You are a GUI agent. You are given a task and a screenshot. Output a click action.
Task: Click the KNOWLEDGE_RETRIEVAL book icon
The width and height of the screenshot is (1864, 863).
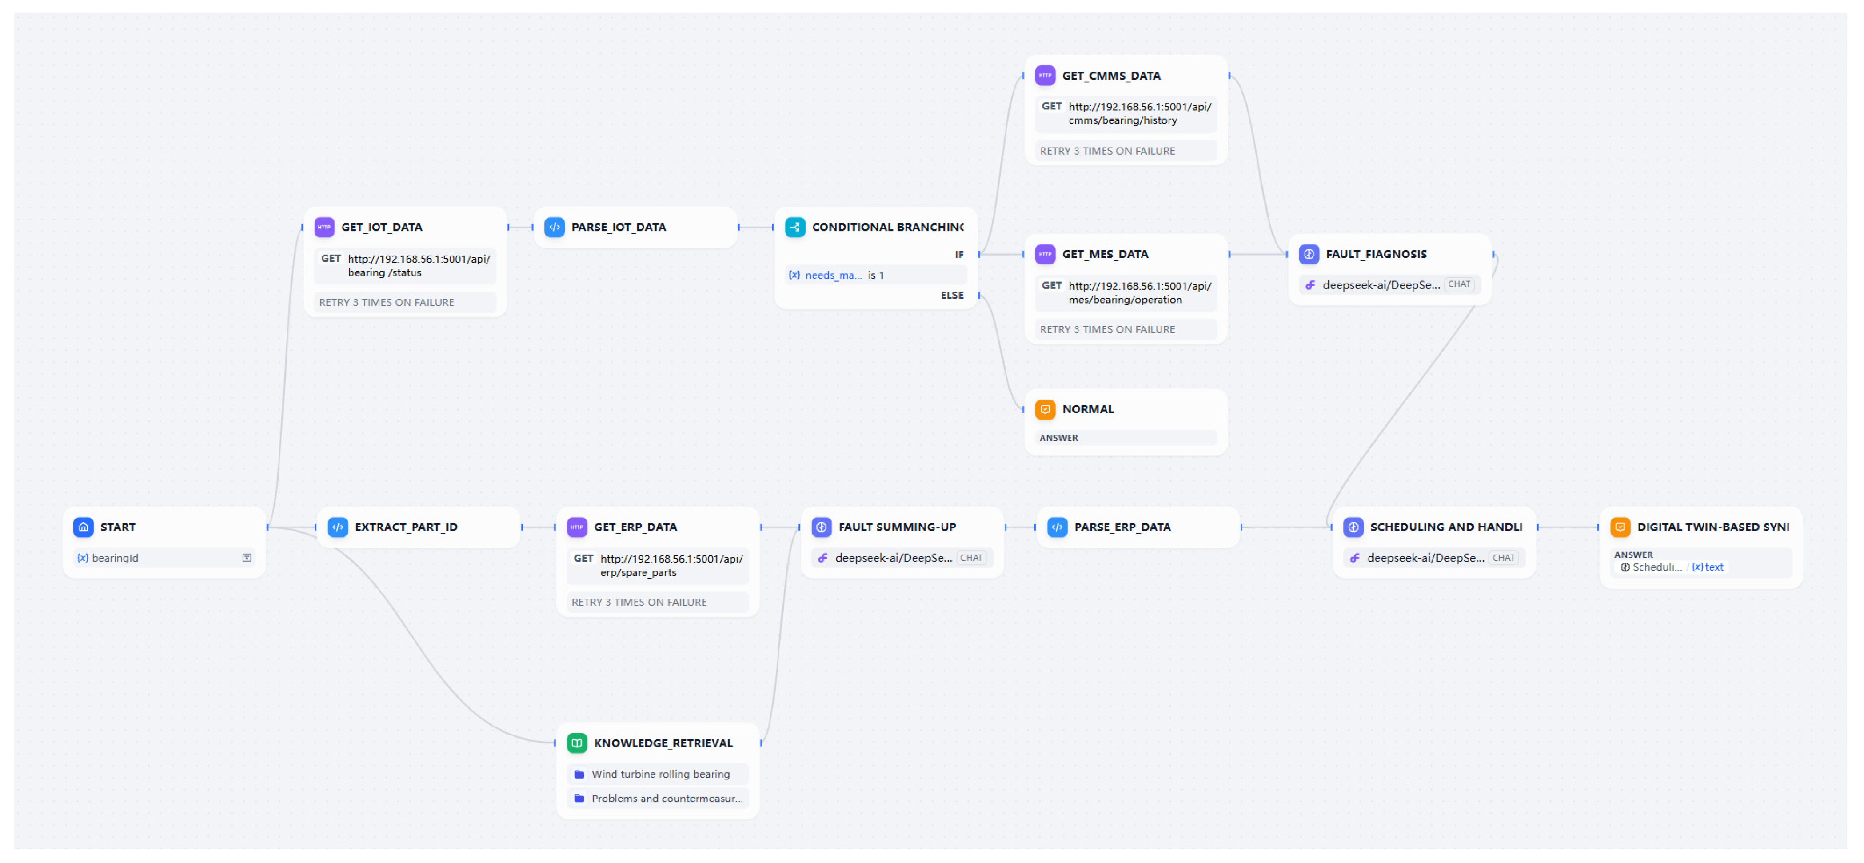(577, 743)
